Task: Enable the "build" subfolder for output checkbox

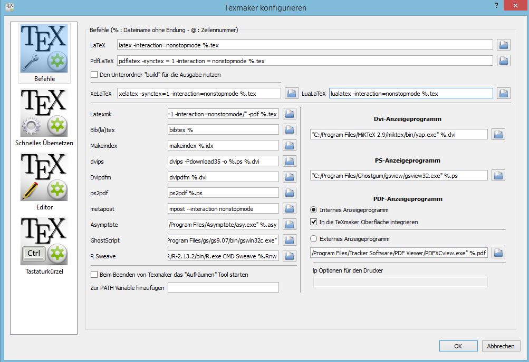Action: click(x=94, y=75)
